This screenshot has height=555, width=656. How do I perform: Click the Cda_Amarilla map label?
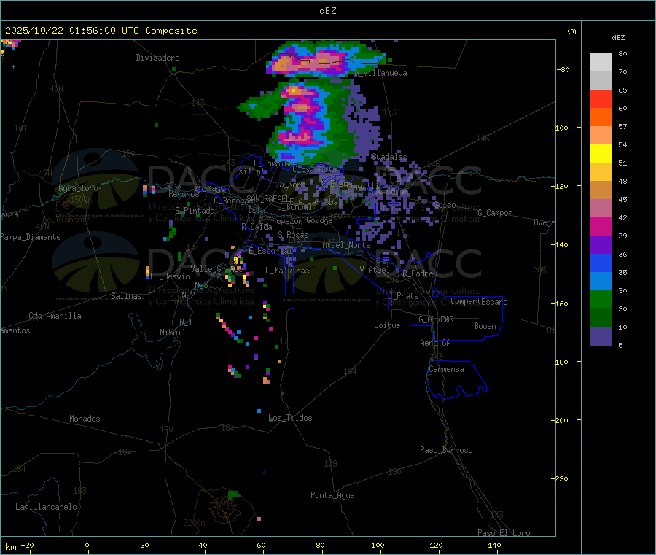(x=55, y=316)
